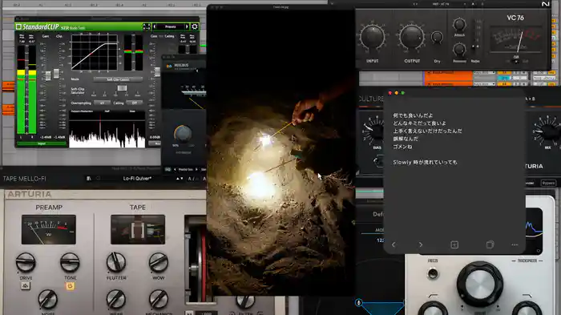Adjust StandardCLIP Clip fader
This screenshot has height=315, width=561.
56,74
